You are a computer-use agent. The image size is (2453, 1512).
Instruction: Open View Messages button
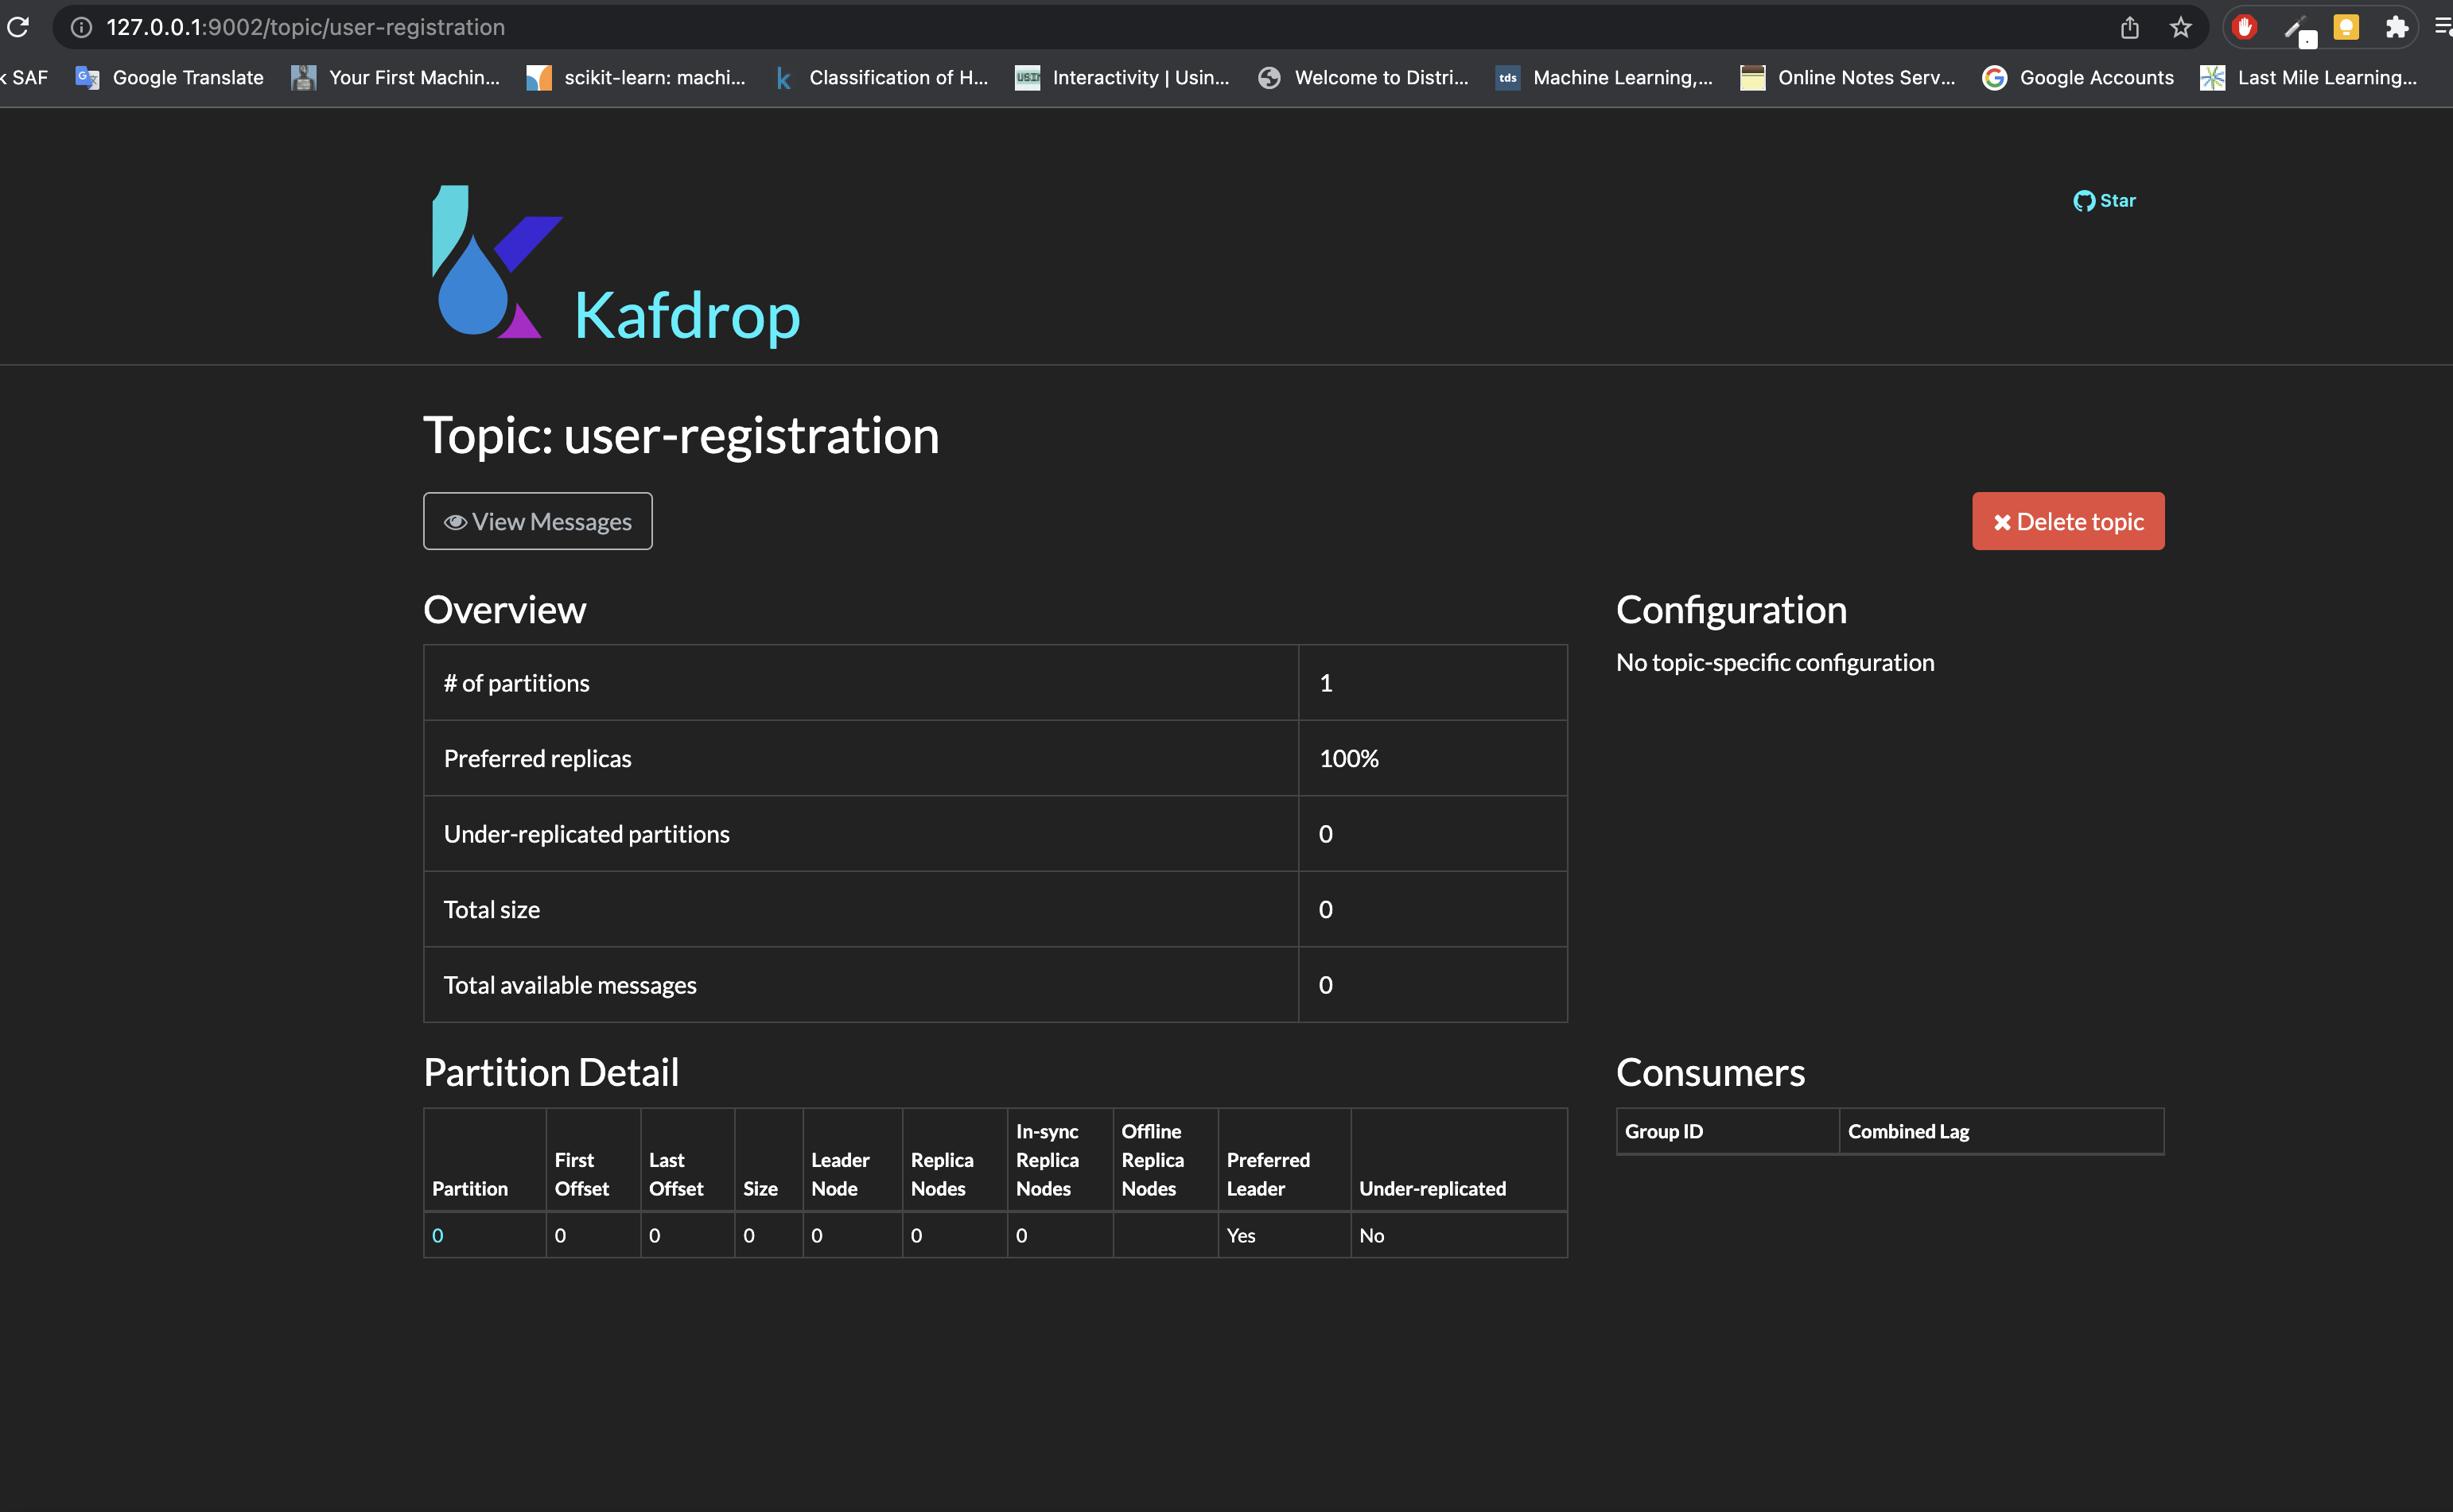(x=537, y=521)
